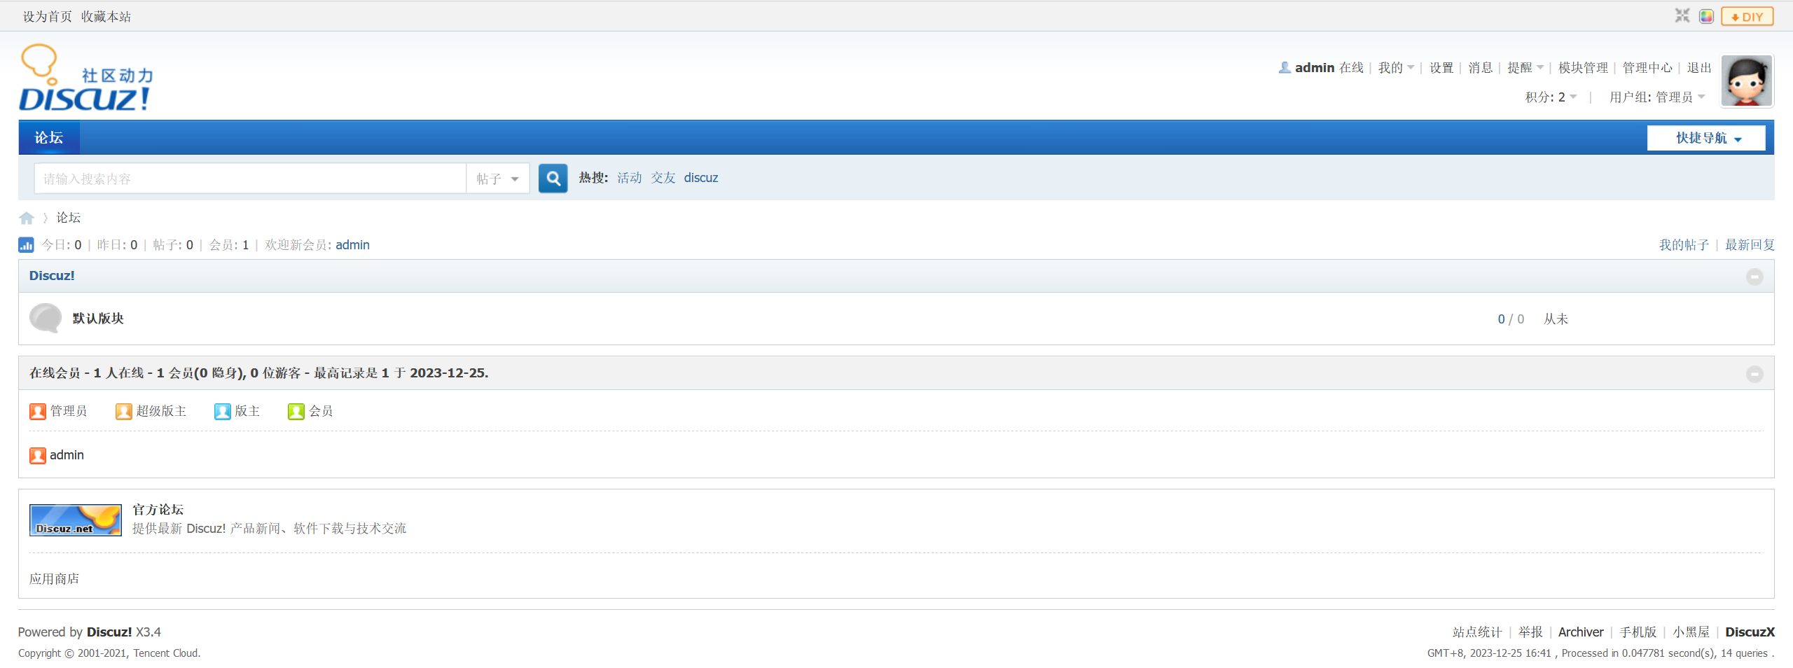Click the forum statistics bar-chart icon
Image resolution: width=1793 pixels, height=668 pixels.
coord(26,245)
